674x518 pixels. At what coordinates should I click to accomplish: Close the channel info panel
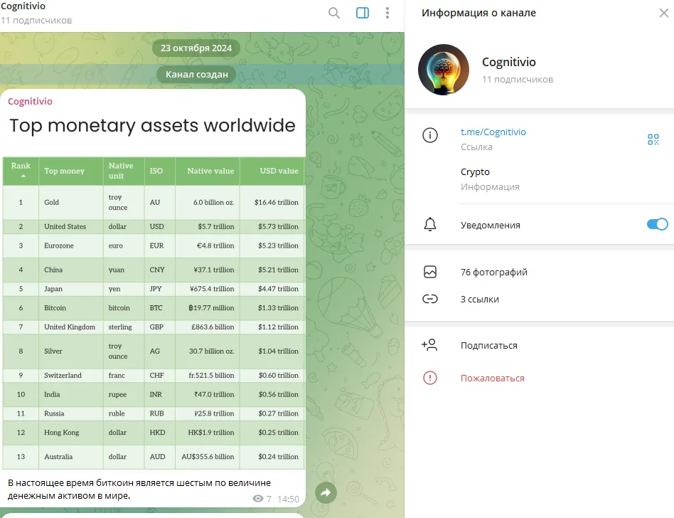pos(663,13)
